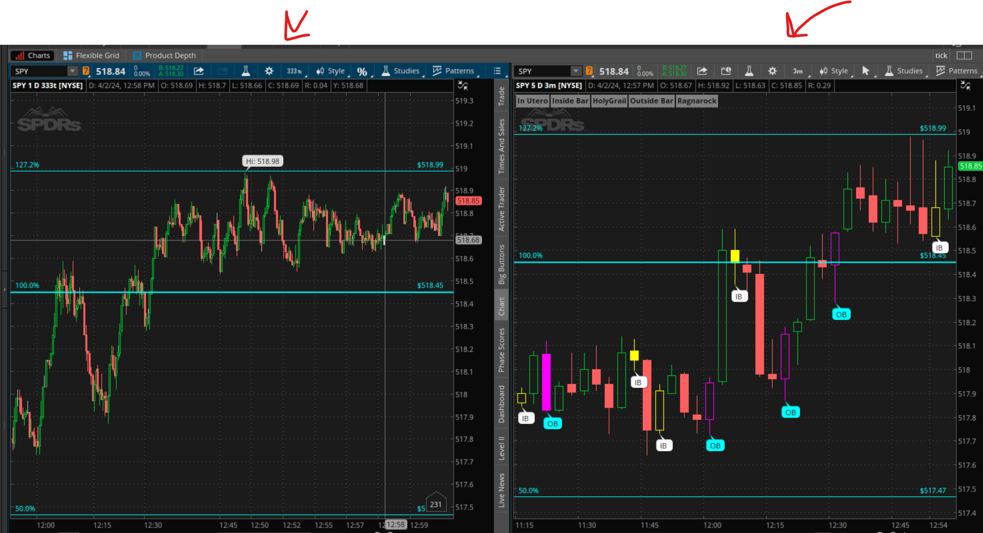Click the Outside Bar label button

[652, 101]
